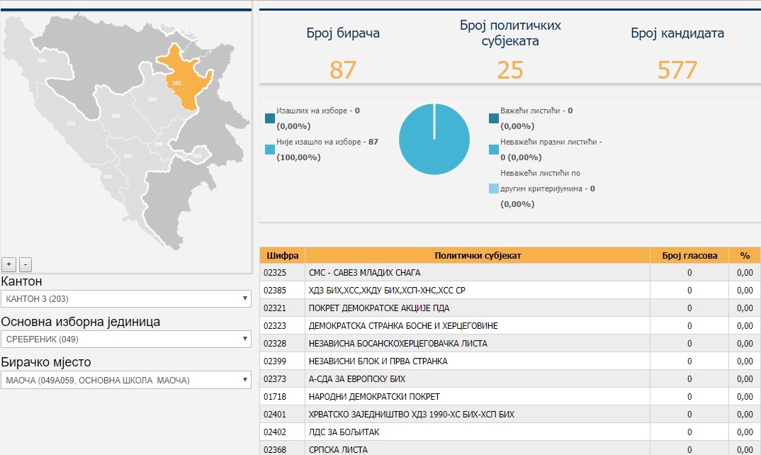Click the light blue Није изашло на изборе legend square
This screenshot has height=455, width=761.
click(270, 150)
